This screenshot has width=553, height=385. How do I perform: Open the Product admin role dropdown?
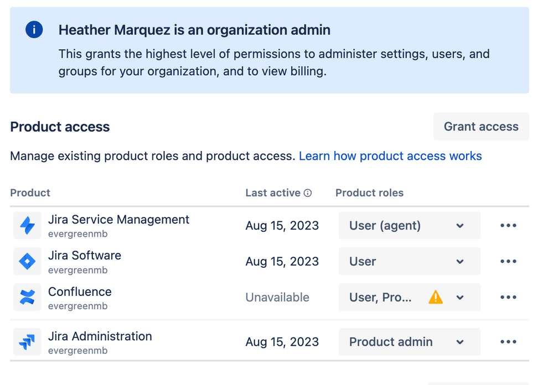pos(409,342)
